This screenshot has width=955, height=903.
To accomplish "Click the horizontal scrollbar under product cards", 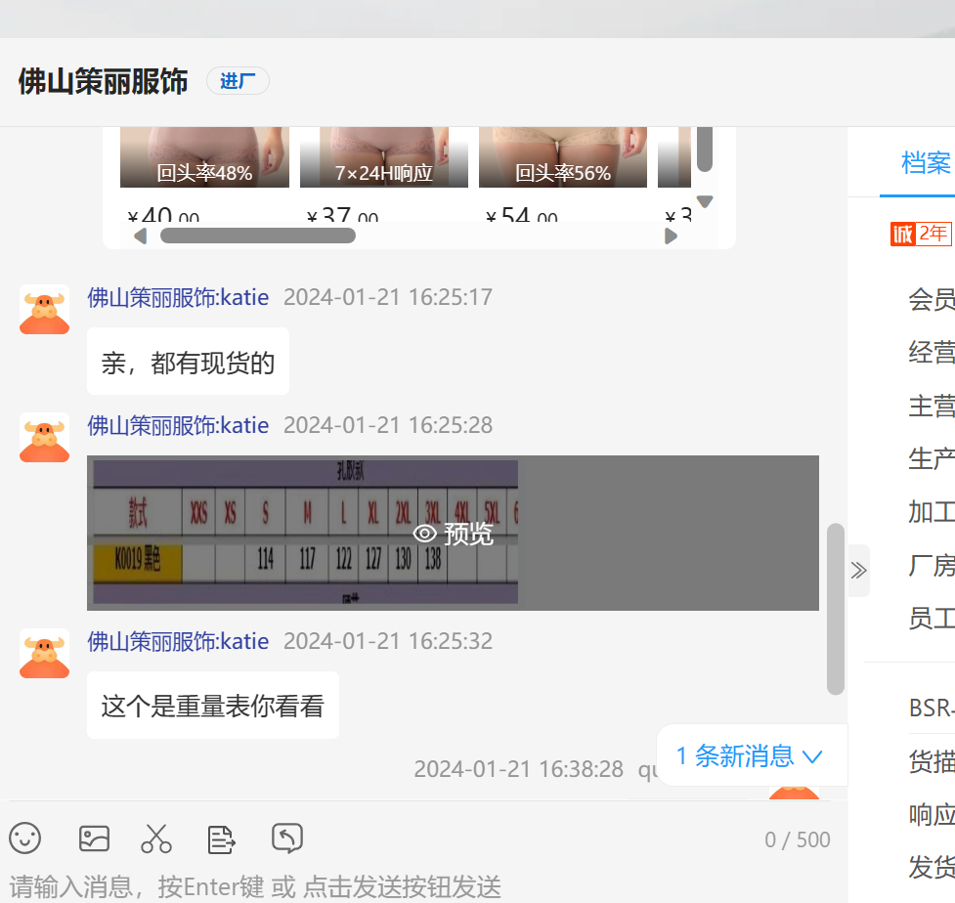I will (257, 236).
